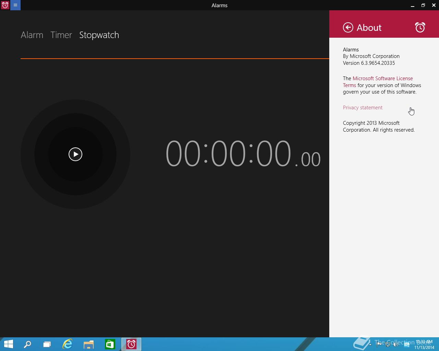
Task: Open the Windows Start button
Action: click(x=8, y=344)
